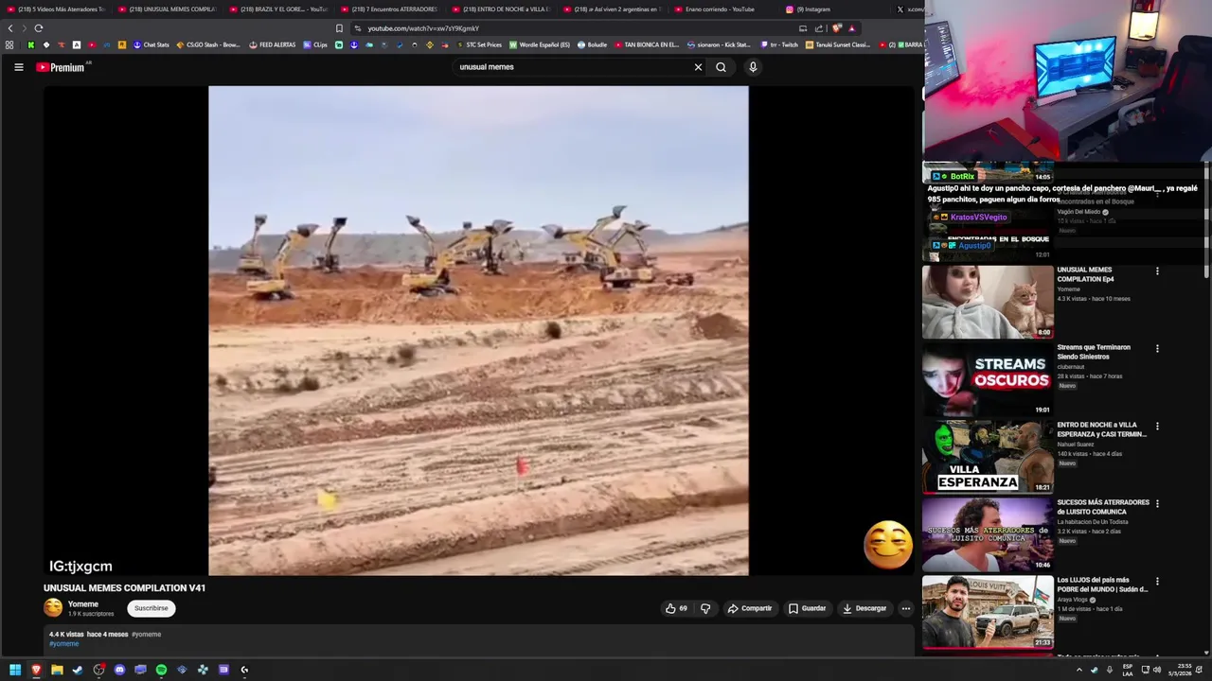
Task: Switch to the Instagram tab
Action: [x=809, y=9]
